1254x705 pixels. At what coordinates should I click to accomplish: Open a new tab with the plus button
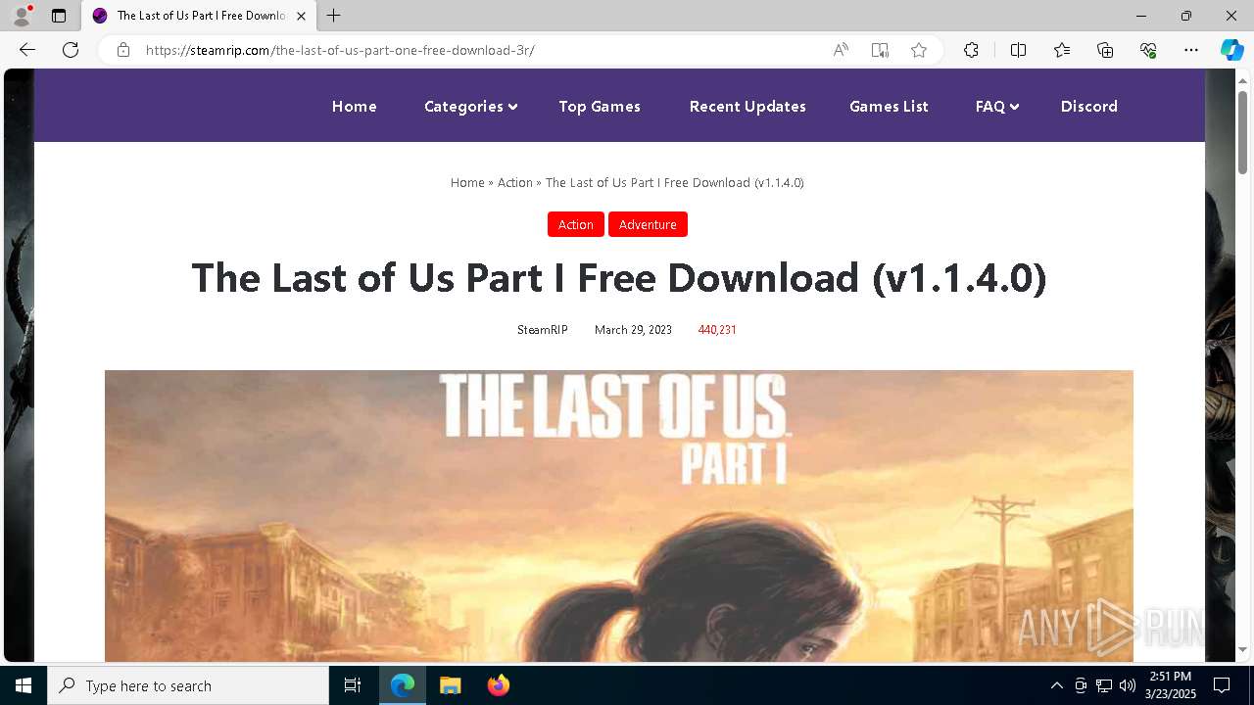[334, 16]
